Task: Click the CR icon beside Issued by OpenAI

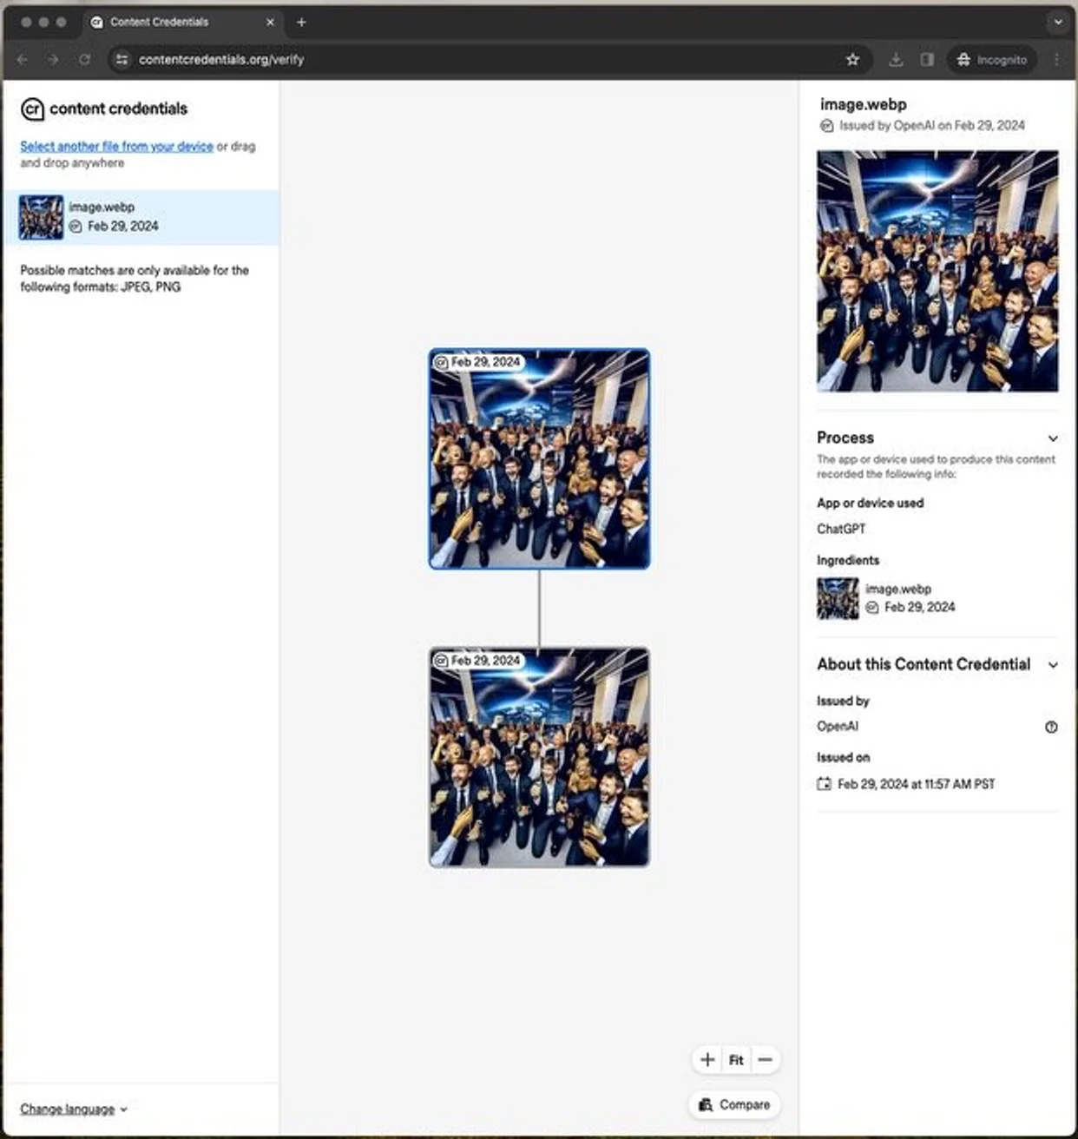Action: 827,126
